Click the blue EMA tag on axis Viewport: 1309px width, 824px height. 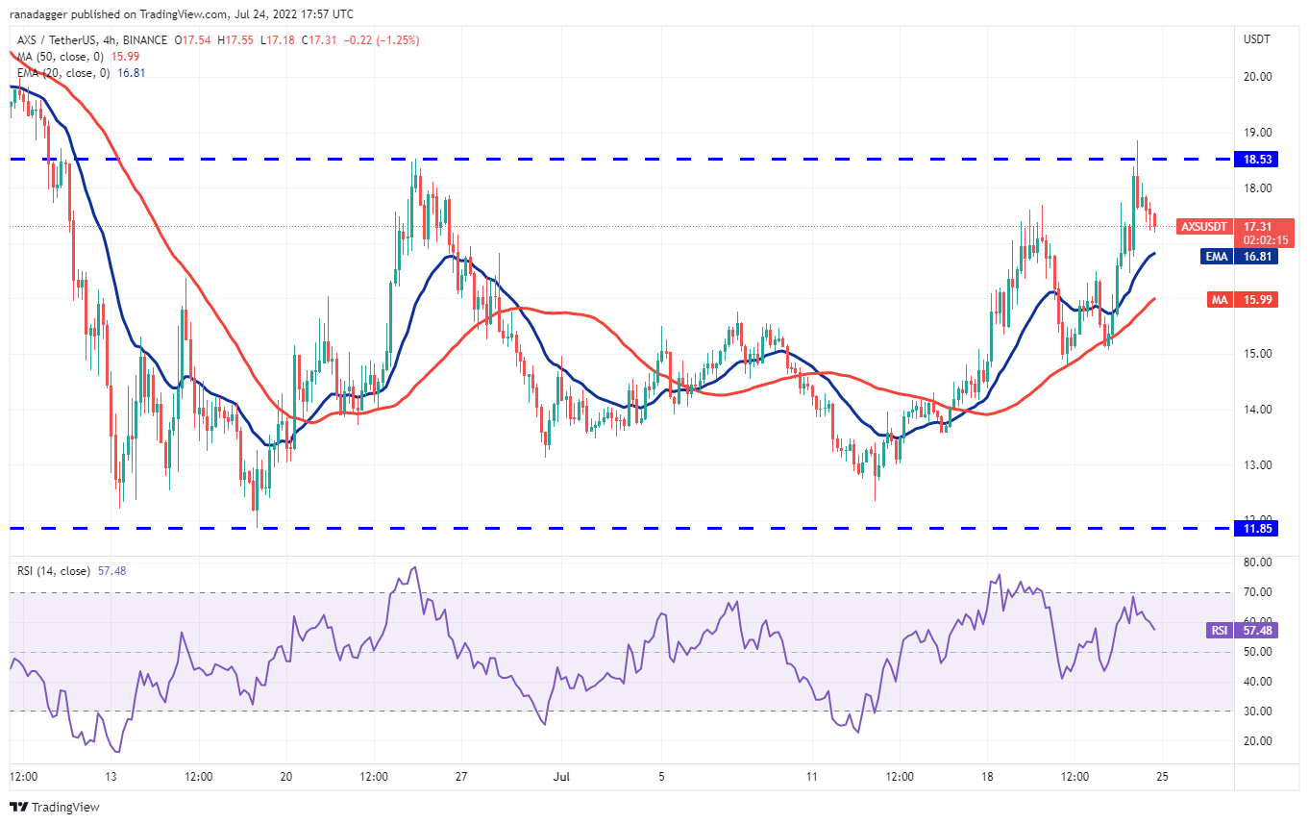coord(1216,257)
